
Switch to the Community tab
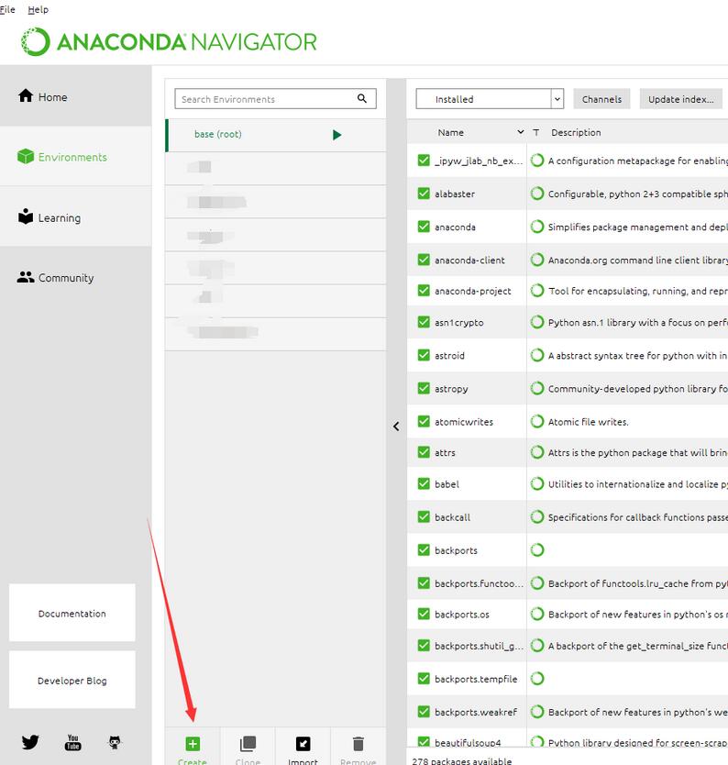(x=75, y=277)
